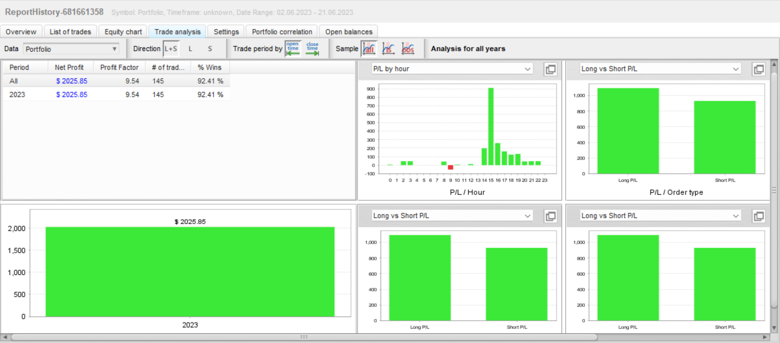The image size is (780, 343).
Task: Click the tall hour 15 profit bar
Action: click(x=491, y=126)
